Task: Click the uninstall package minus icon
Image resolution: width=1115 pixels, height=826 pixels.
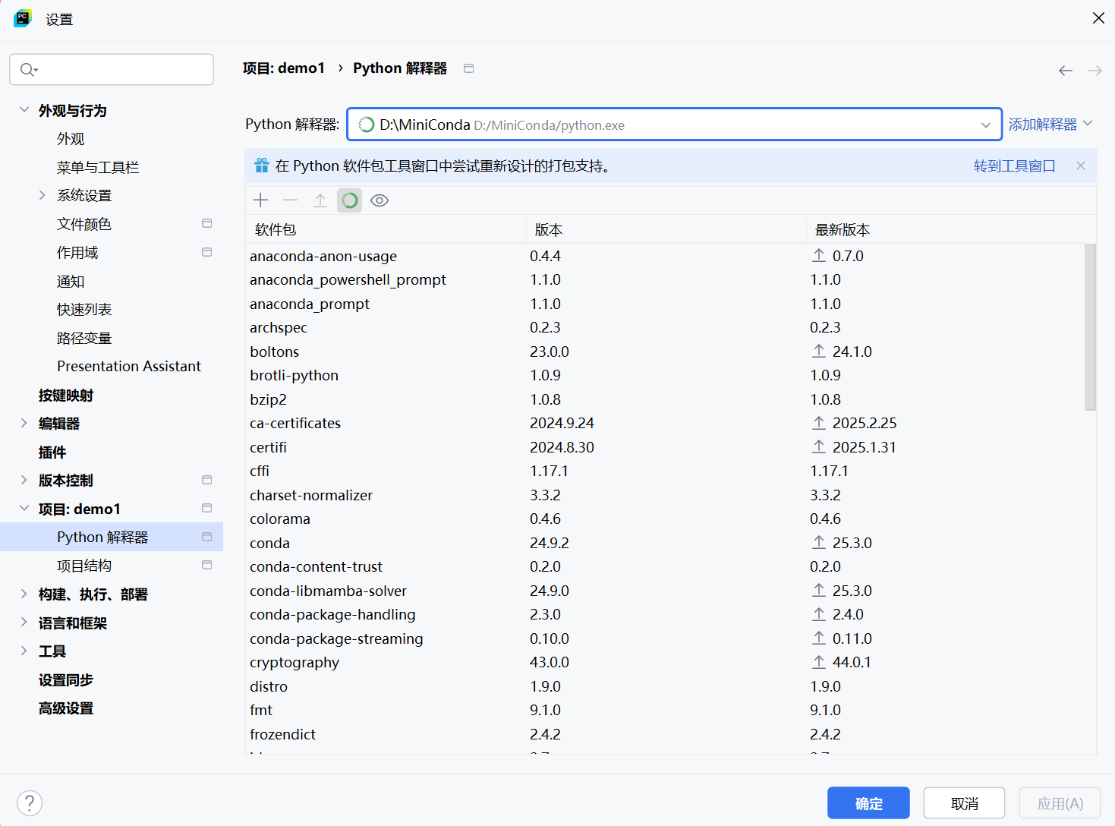Action: 290,200
